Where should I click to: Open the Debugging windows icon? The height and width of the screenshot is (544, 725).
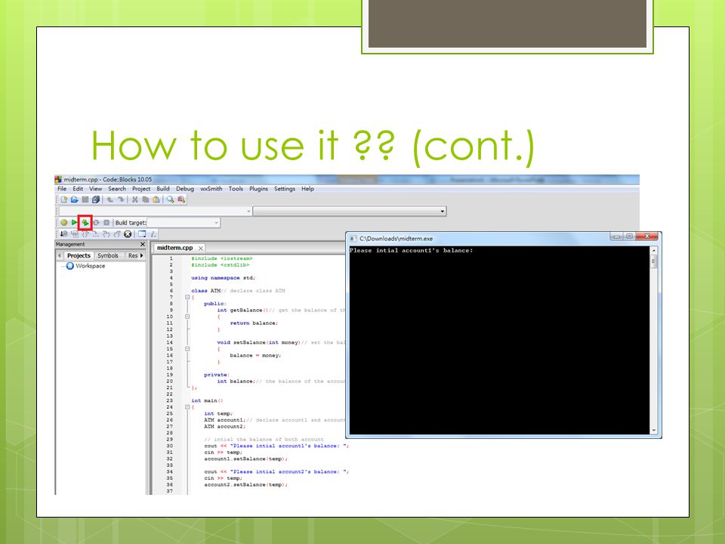tap(142, 234)
